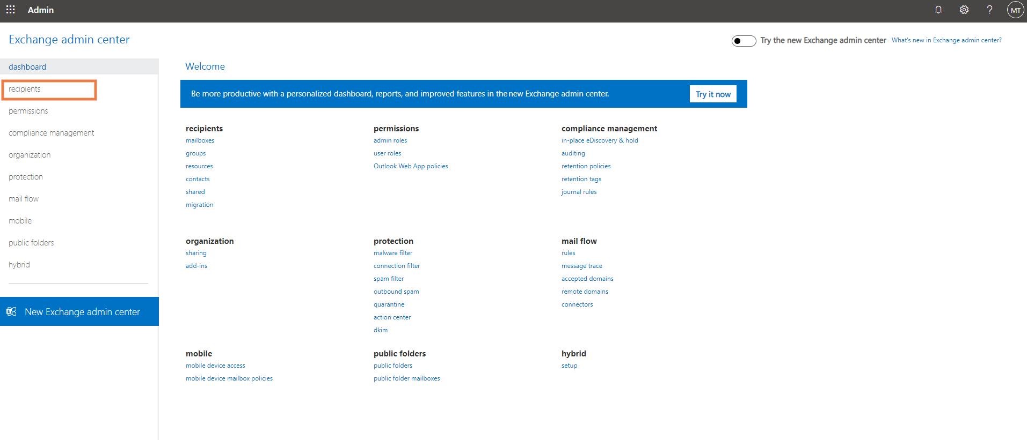
Task: Open the migration link
Action: tap(200, 205)
